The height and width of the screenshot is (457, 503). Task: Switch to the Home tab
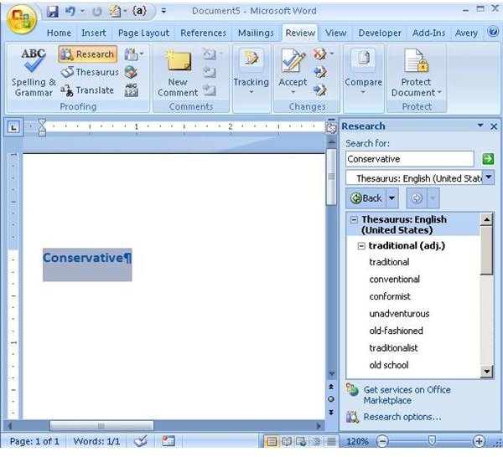59,33
